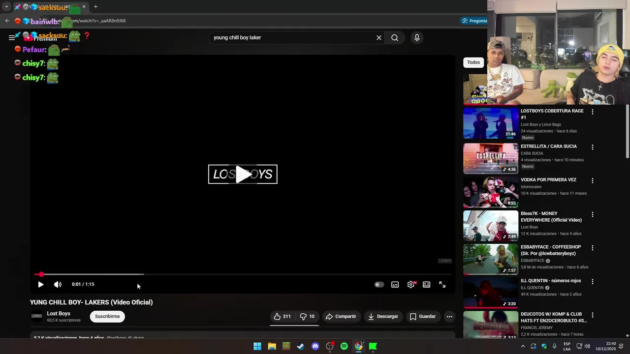
Task: Clear the search box with the X
Action: coord(379,38)
